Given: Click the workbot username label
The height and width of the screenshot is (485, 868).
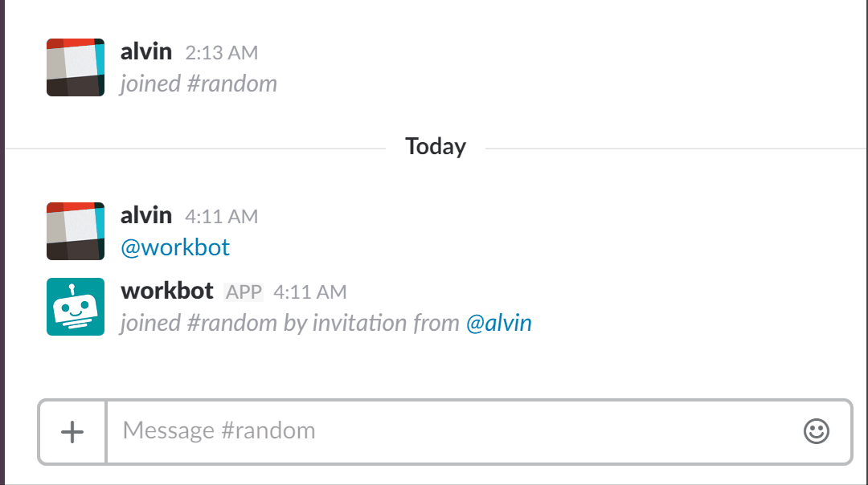Looking at the screenshot, I should click(x=166, y=290).
